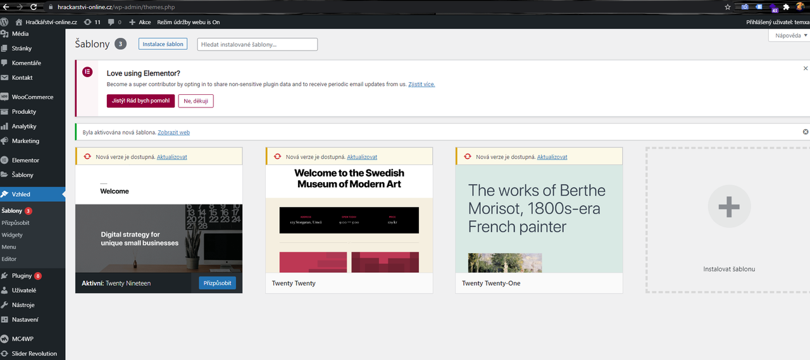Dismiss the theme activated notice

pyautogui.click(x=806, y=132)
